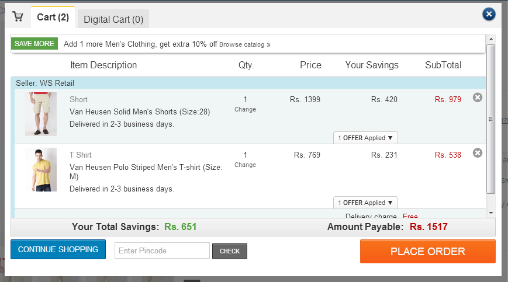Screen dimensions: 508x282
Task: Focus the Enter Pincode field
Action: click(162, 250)
